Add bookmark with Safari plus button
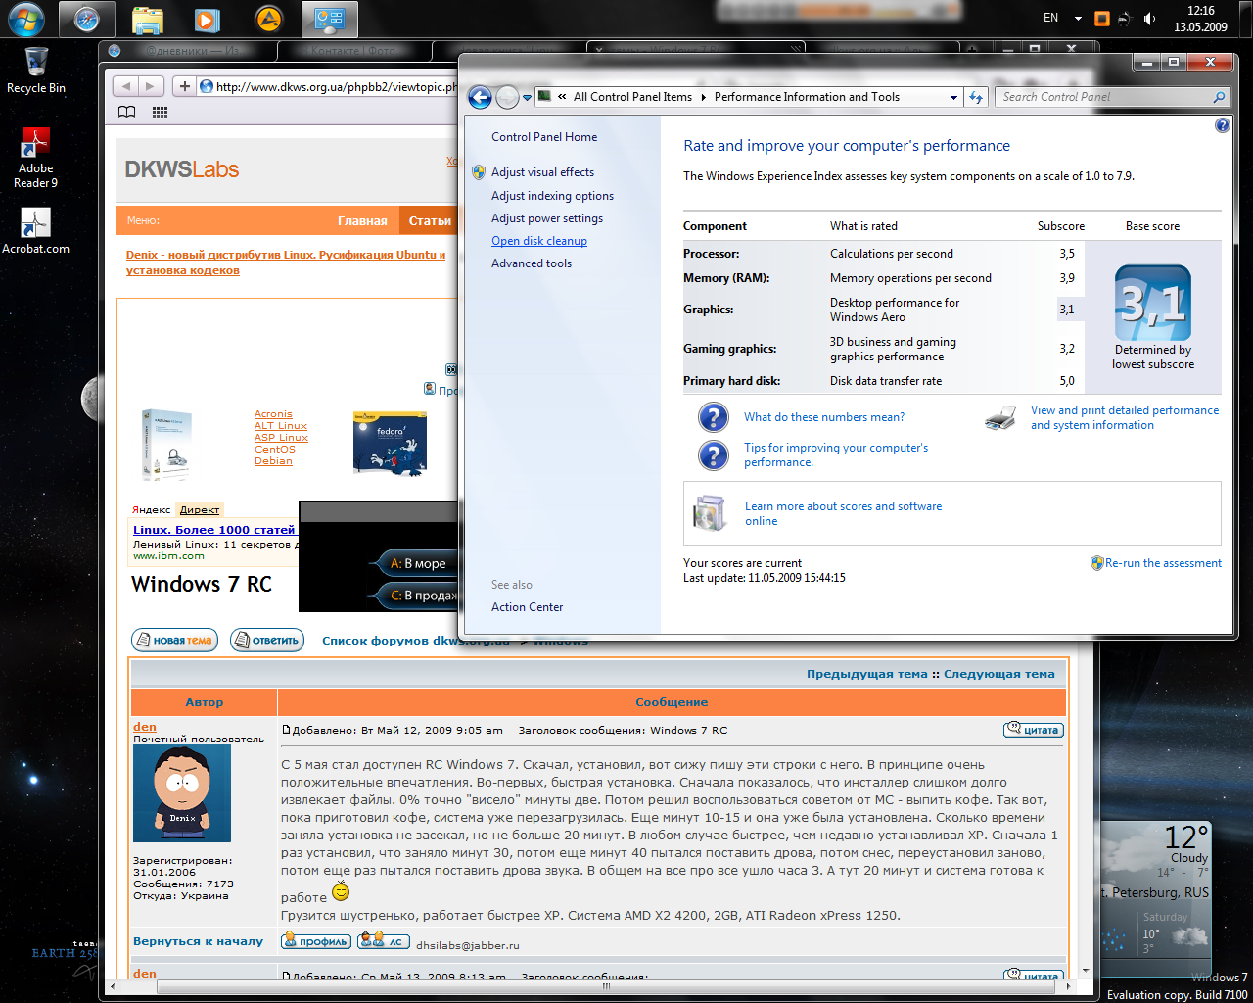1253x1003 pixels. 184,86
